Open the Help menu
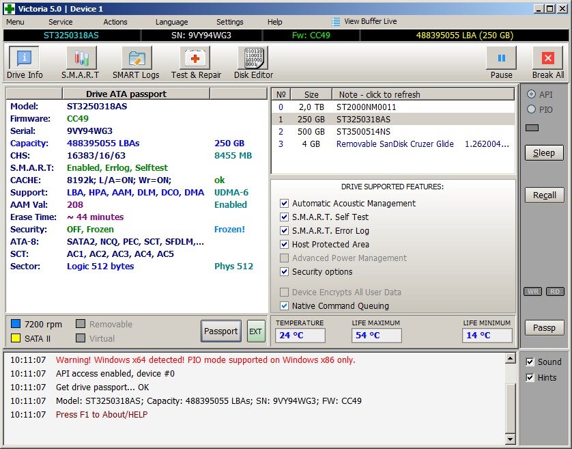572x449 pixels. (x=274, y=22)
